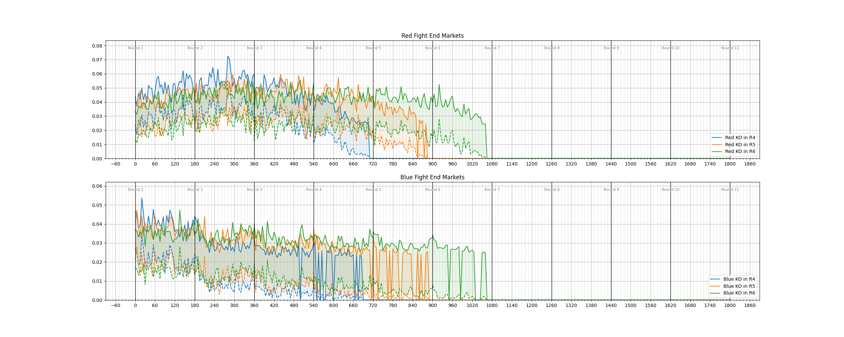Click the 1440 x-axis tick in Red chart
Viewport: 844px width, 337px height.
pos(611,164)
